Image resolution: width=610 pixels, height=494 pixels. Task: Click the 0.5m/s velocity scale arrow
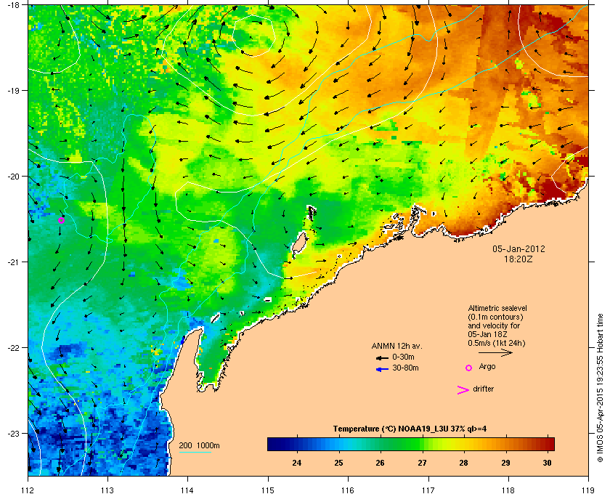click(495, 353)
